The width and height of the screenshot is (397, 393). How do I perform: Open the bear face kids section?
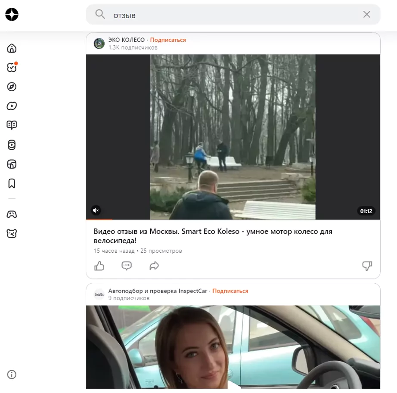(x=12, y=233)
